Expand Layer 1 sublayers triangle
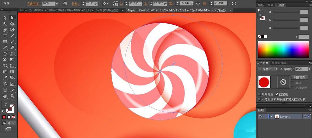The height and width of the screenshot is (138, 312). [x=271, y=117]
